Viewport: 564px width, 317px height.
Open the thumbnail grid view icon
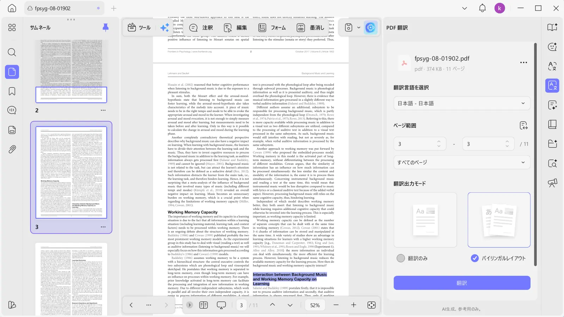pyautogui.click(x=12, y=27)
